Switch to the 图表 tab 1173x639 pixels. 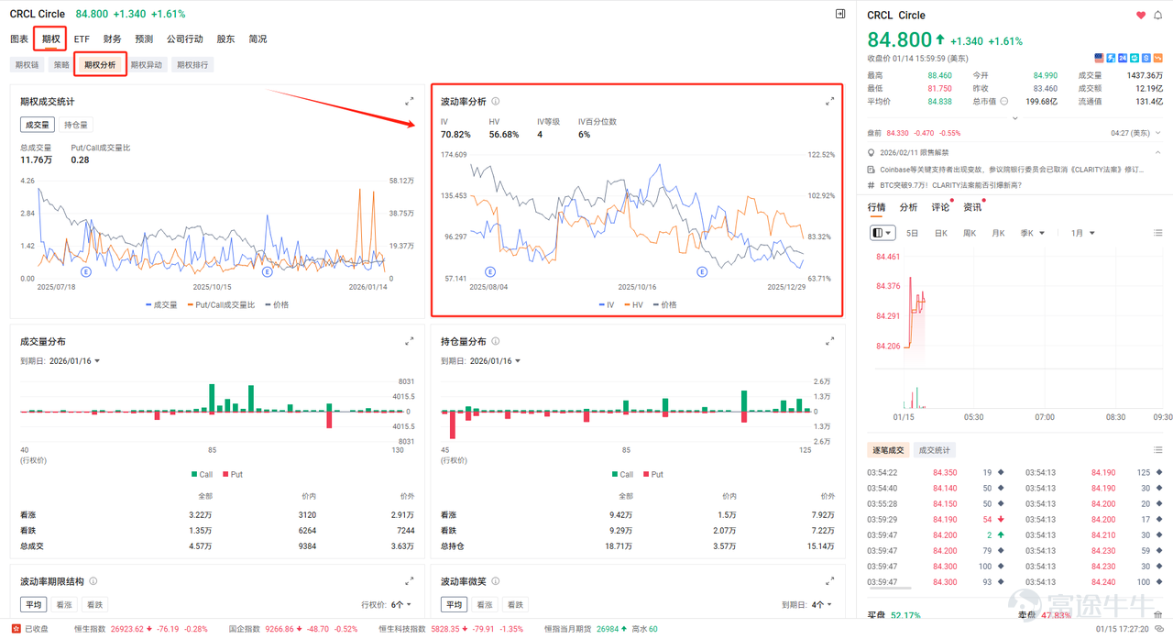[x=19, y=39]
